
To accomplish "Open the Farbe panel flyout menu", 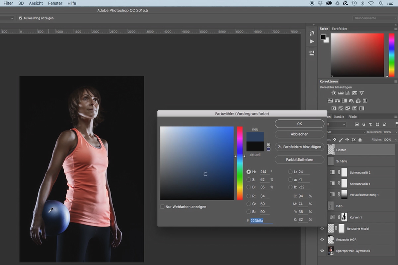I will click(x=395, y=29).
